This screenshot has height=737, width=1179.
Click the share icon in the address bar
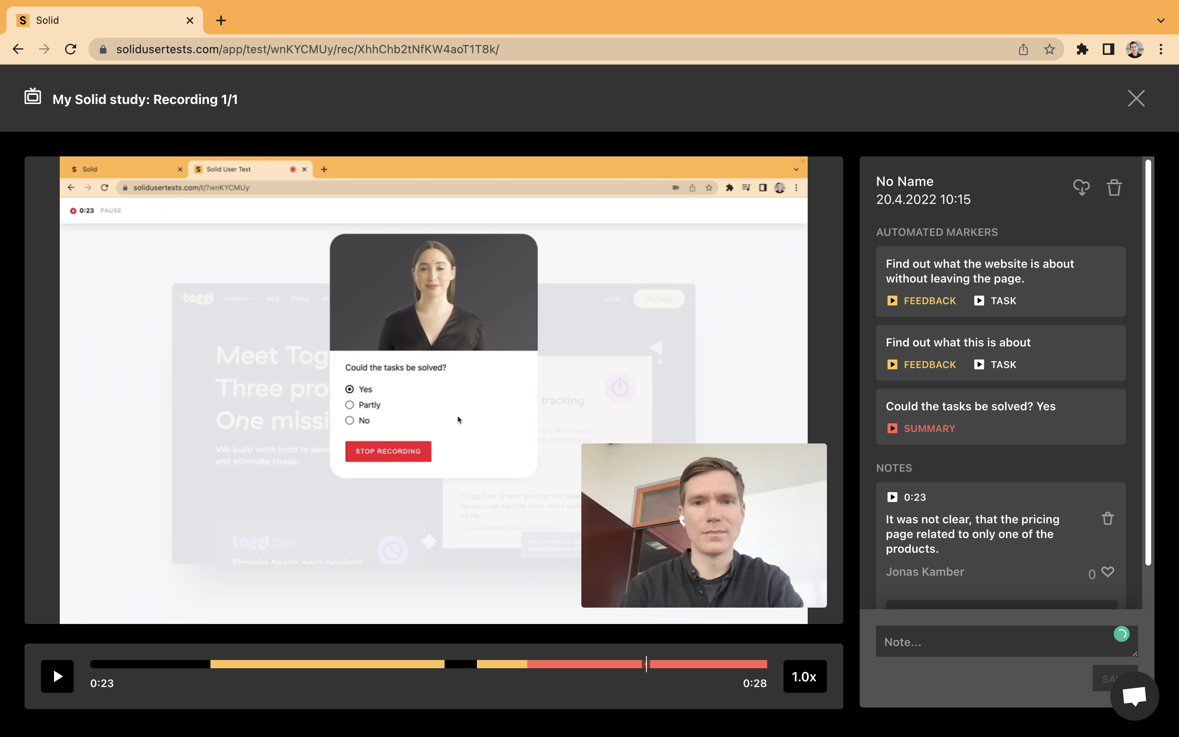click(x=1023, y=49)
